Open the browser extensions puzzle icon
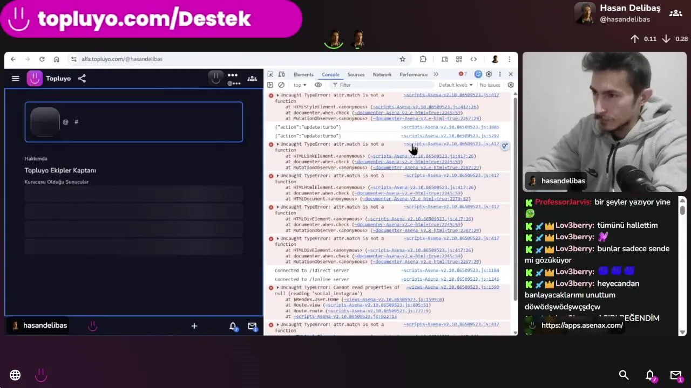This screenshot has height=388, width=691. pos(423,59)
